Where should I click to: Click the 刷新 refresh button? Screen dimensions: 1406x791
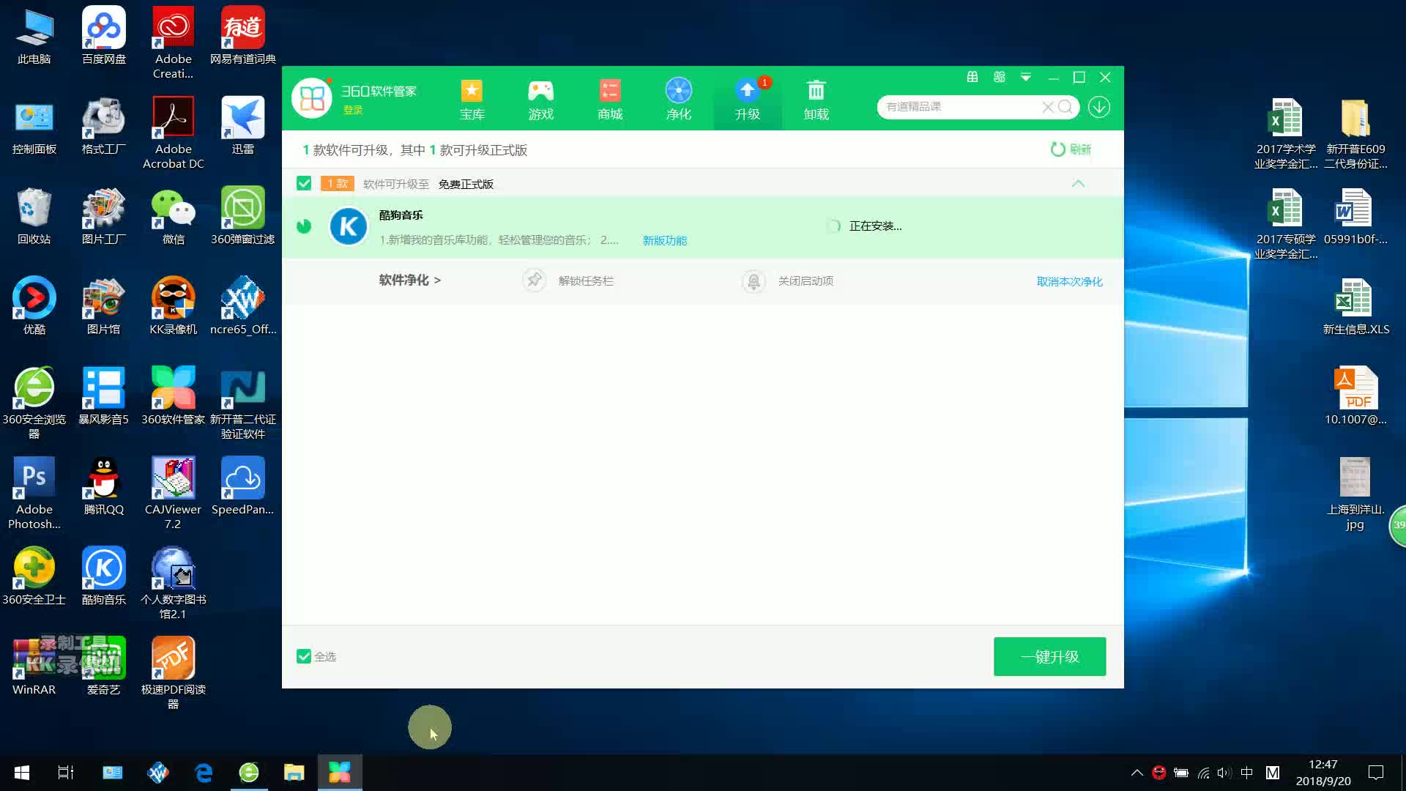click(1071, 149)
